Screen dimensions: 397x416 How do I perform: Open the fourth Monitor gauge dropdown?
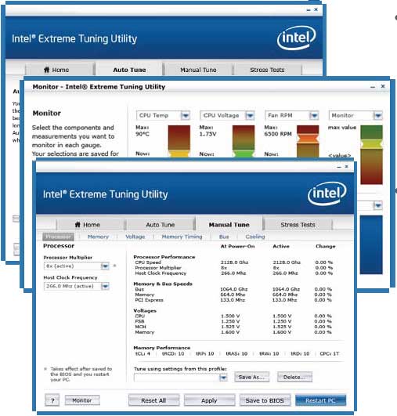(x=378, y=115)
